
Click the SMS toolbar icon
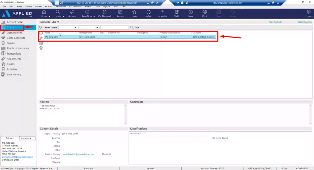pyautogui.click(x=177, y=12)
